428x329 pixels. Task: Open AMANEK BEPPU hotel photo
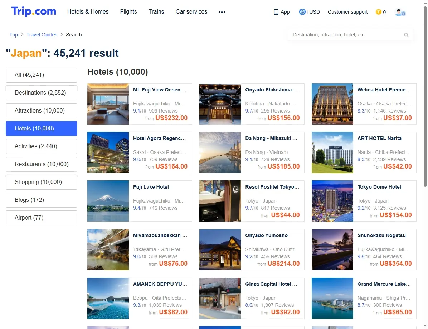click(108, 298)
